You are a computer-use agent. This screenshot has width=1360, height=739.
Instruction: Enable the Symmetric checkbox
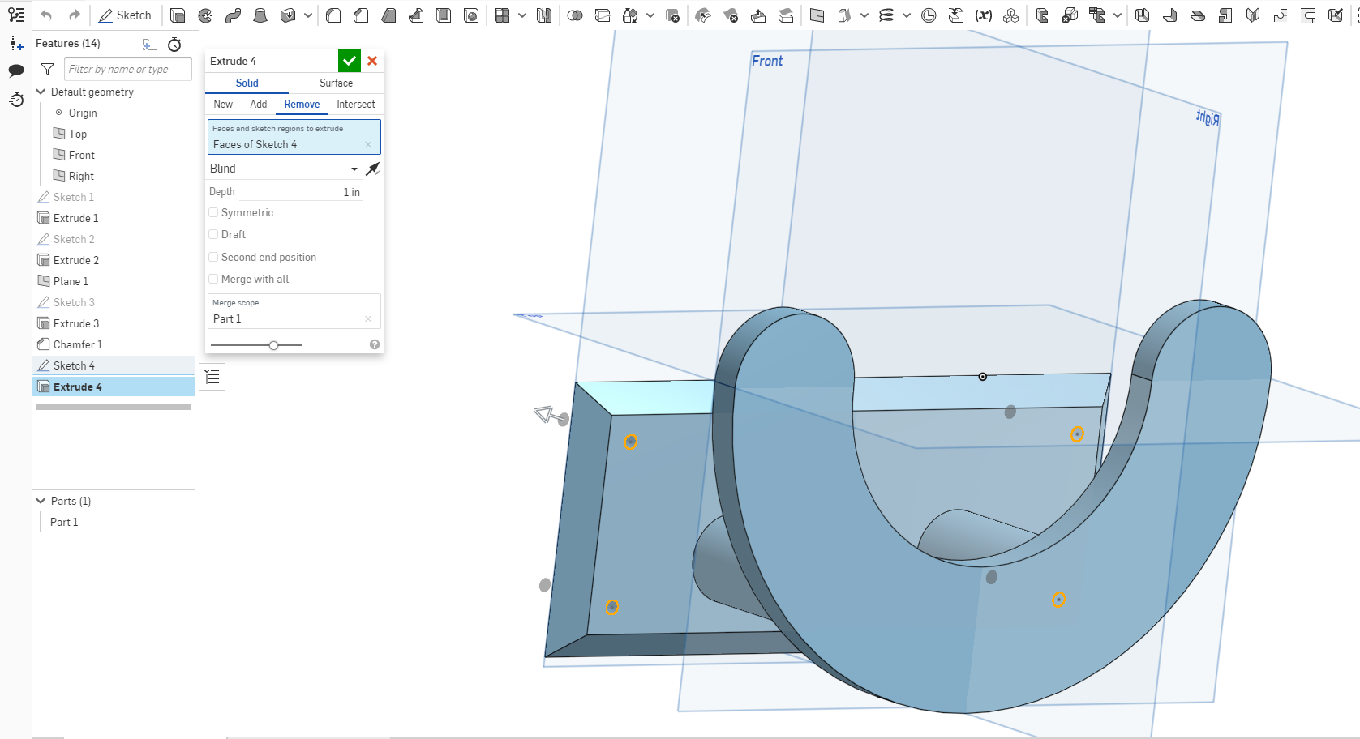(x=213, y=212)
